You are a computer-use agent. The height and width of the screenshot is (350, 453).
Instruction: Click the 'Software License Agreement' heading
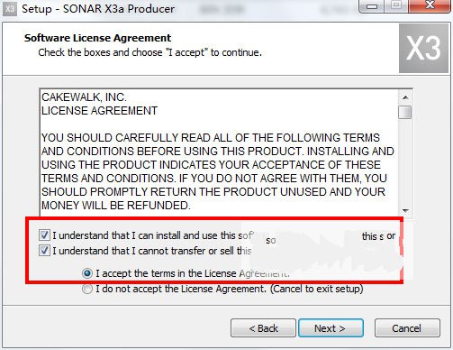pyautogui.click(x=97, y=38)
